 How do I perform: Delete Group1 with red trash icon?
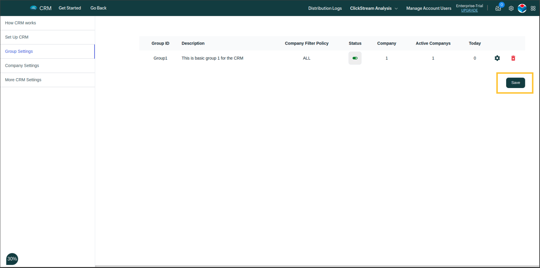click(x=513, y=58)
